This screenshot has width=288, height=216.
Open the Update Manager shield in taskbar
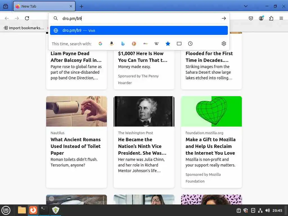(x=55, y=210)
